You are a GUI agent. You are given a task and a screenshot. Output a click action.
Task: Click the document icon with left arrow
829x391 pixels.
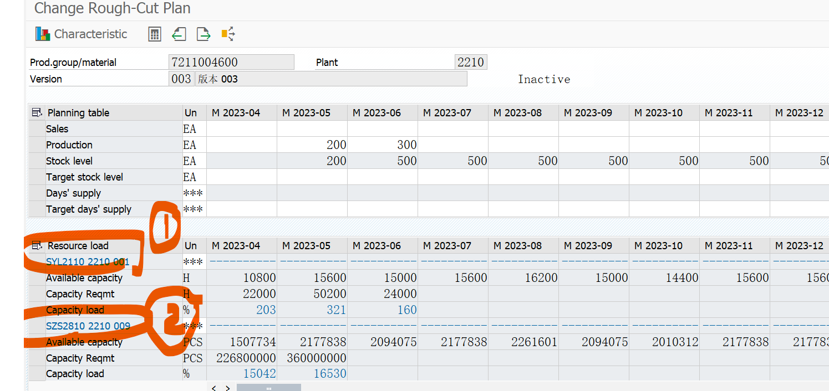(x=179, y=34)
